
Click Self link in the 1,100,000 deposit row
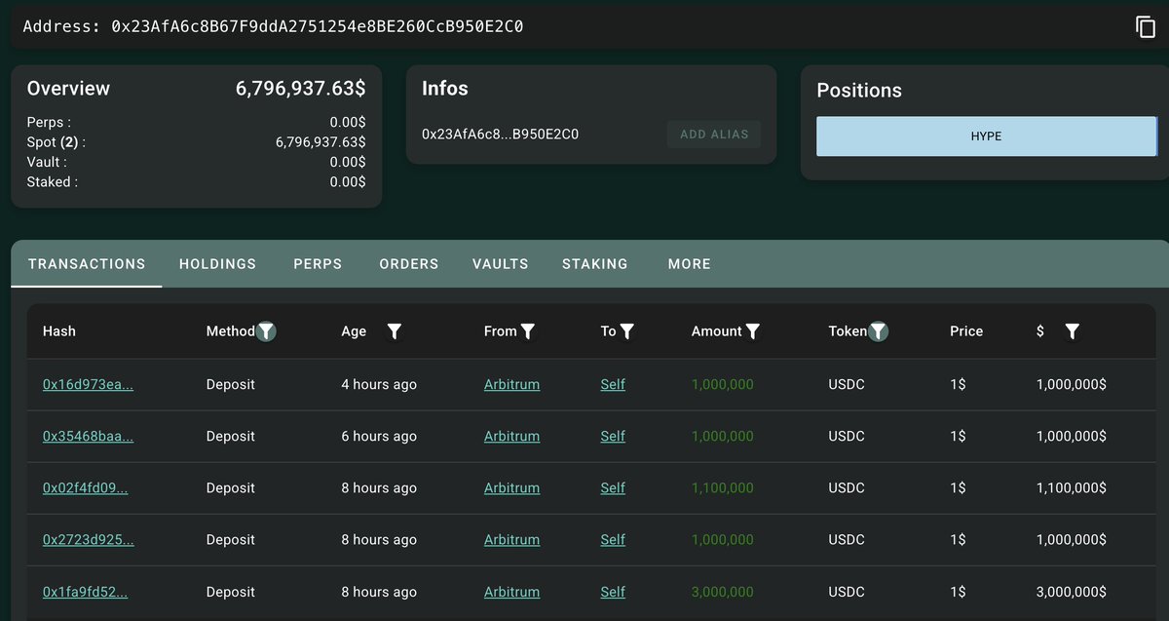point(613,488)
